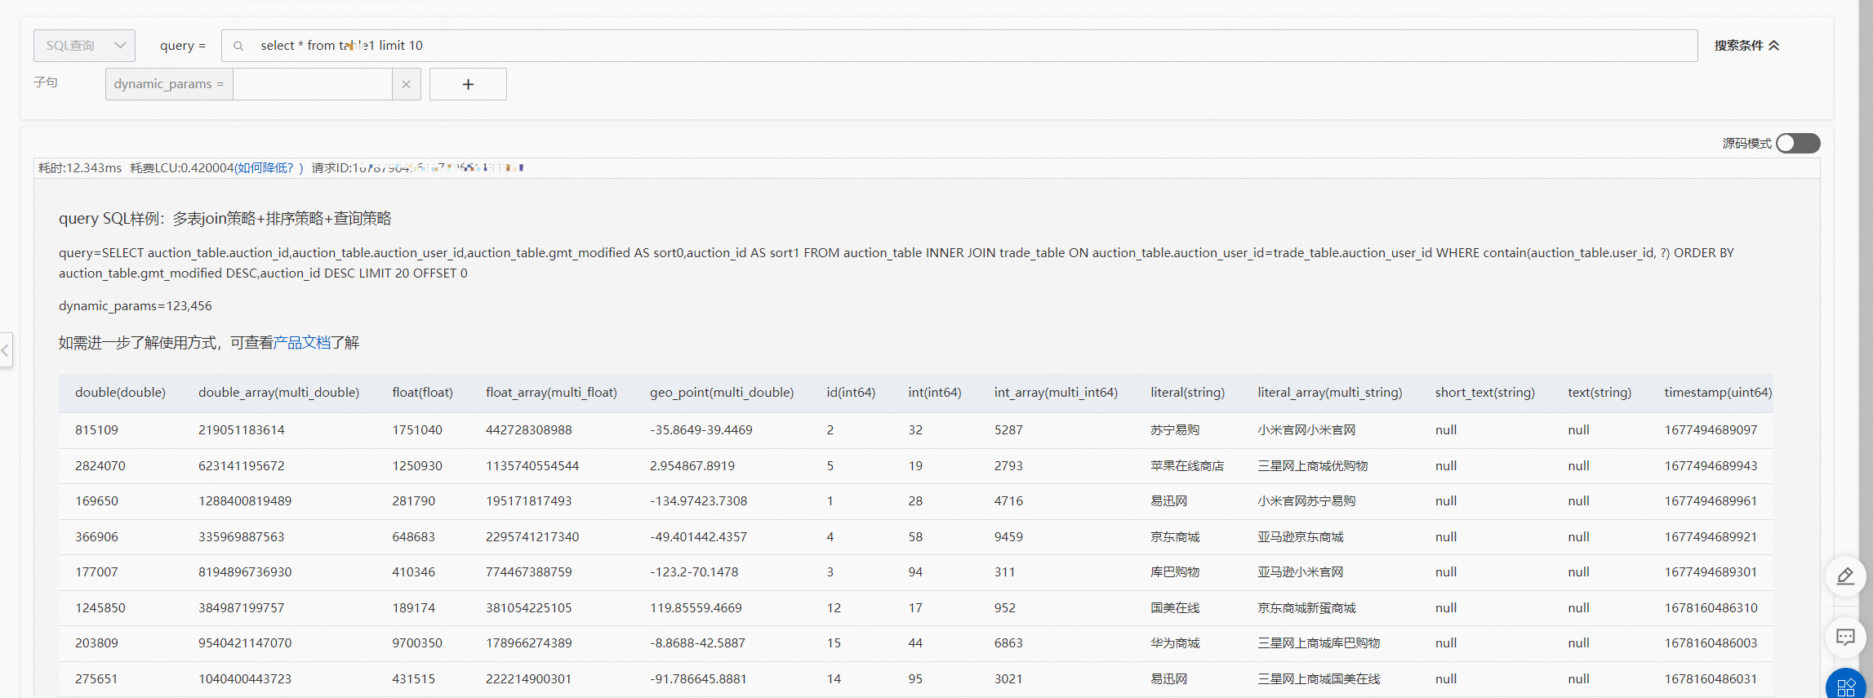This screenshot has height=698, width=1873.
Task: Select the cell 三星网上商城优购物
Action: point(1313,466)
